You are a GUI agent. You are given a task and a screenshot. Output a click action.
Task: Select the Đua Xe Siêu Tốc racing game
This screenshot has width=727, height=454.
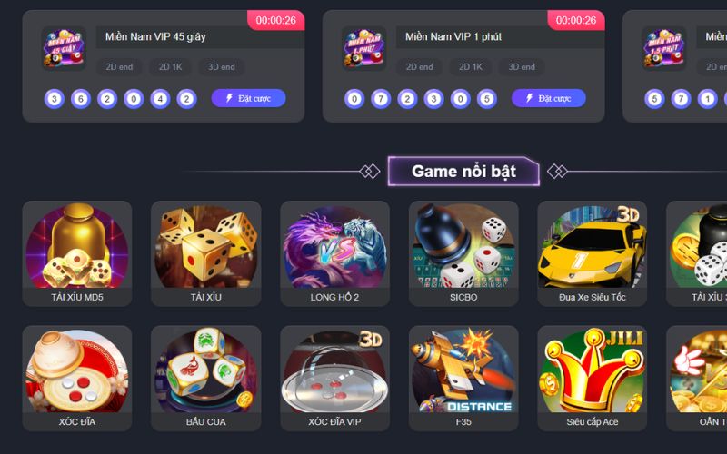coord(593,253)
